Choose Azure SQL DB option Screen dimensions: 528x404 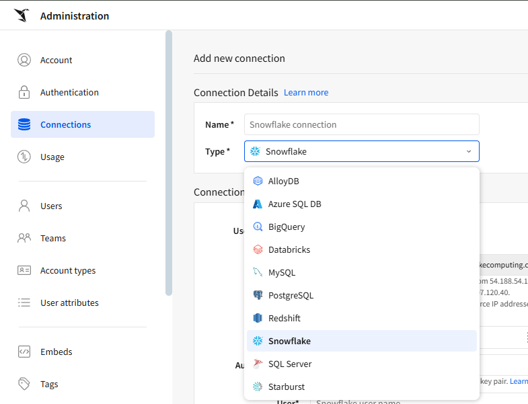[x=362, y=204]
